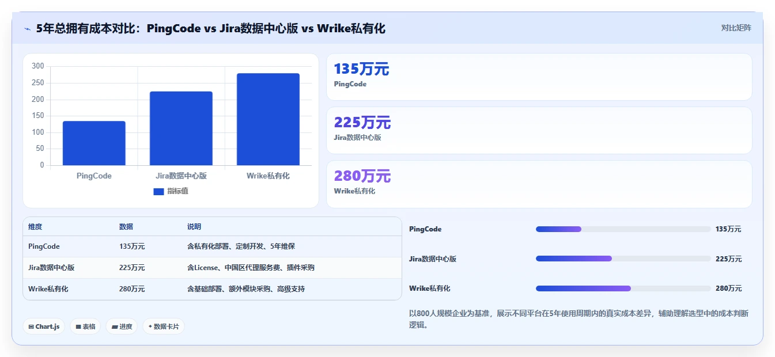
Task: Click the Chart.js tag chip
Action: tap(44, 326)
